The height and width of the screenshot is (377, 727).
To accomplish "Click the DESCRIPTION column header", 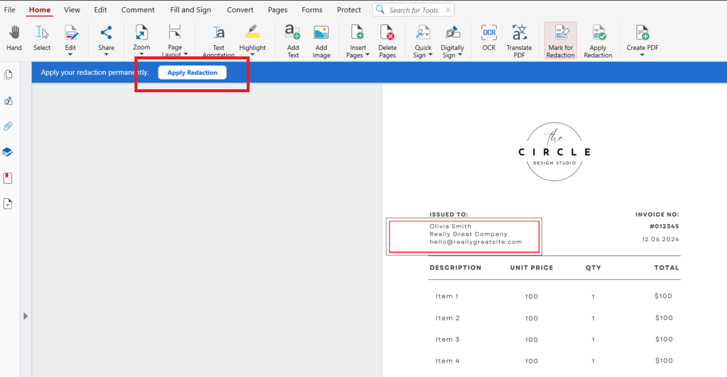I will coord(455,268).
